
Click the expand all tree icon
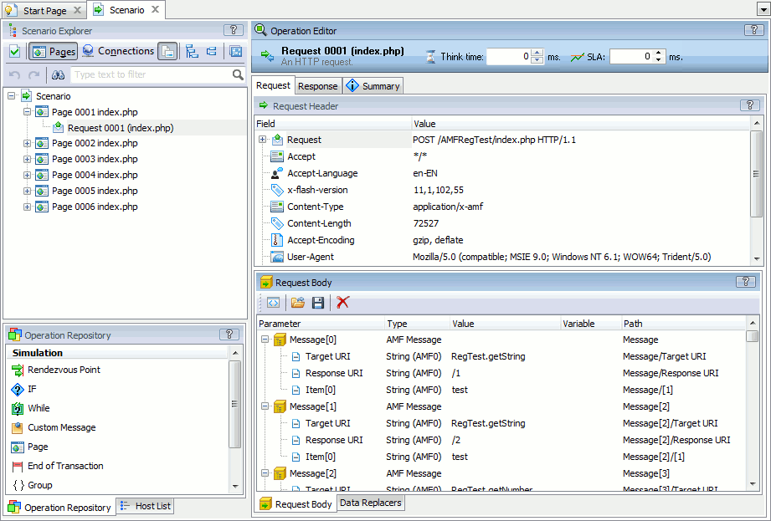click(193, 51)
